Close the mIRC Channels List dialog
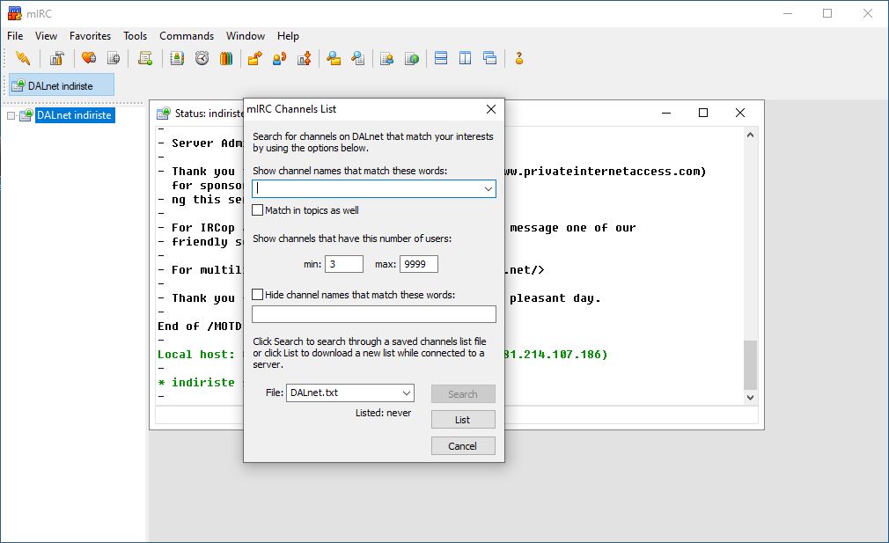Viewport: 889px width, 543px height. (x=491, y=109)
